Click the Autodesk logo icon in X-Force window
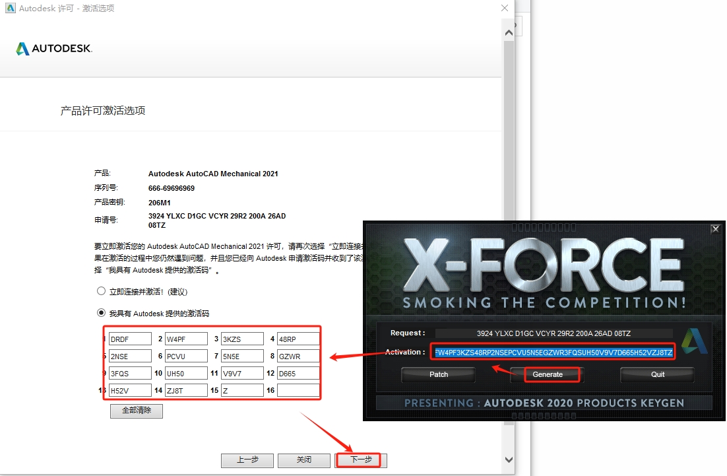This screenshot has width=727, height=476. click(694, 341)
